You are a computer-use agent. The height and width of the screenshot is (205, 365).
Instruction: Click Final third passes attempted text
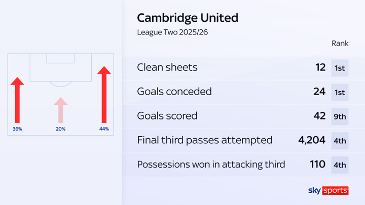(205, 140)
